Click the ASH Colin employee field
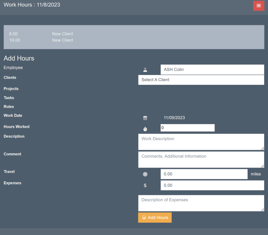 [212, 70]
